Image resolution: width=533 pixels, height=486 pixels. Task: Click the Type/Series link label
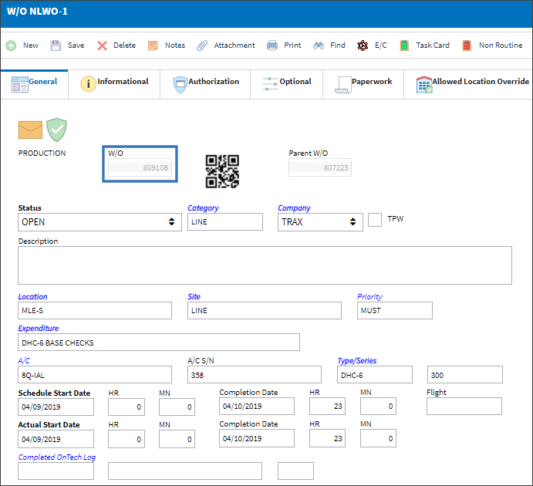[357, 360]
